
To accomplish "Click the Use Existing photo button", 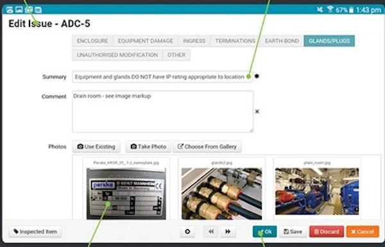I will pos(96,147).
